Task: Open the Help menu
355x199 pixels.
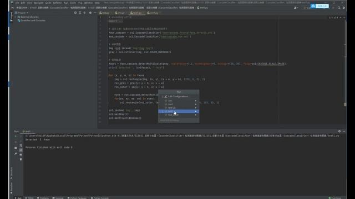Action: 97,3
